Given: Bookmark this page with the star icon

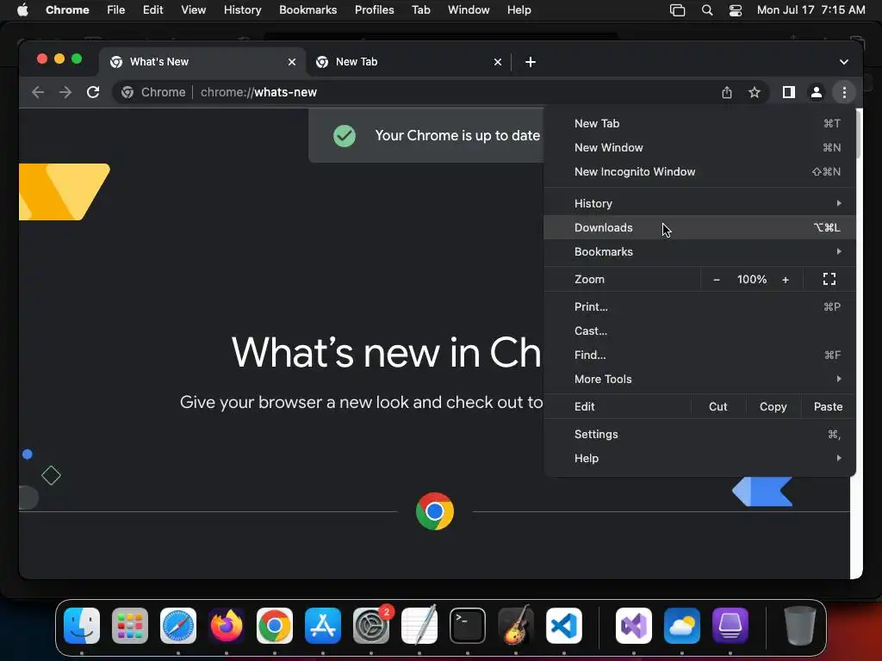Looking at the screenshot, I should coord(755,92).
